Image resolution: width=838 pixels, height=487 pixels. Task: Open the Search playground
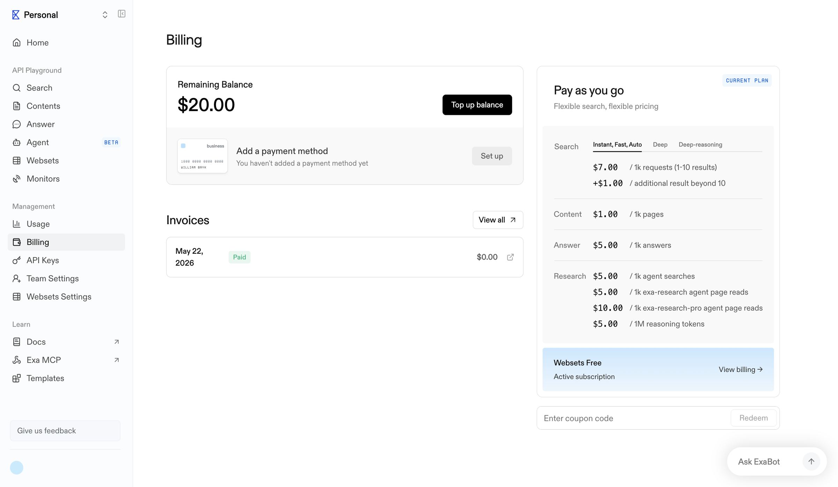tap(66, 88)
